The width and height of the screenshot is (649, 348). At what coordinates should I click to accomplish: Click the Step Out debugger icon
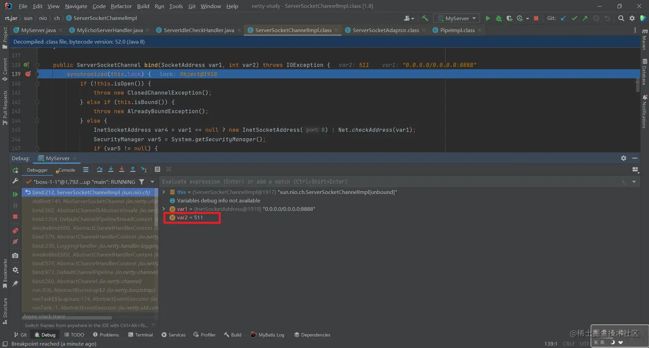133,169
